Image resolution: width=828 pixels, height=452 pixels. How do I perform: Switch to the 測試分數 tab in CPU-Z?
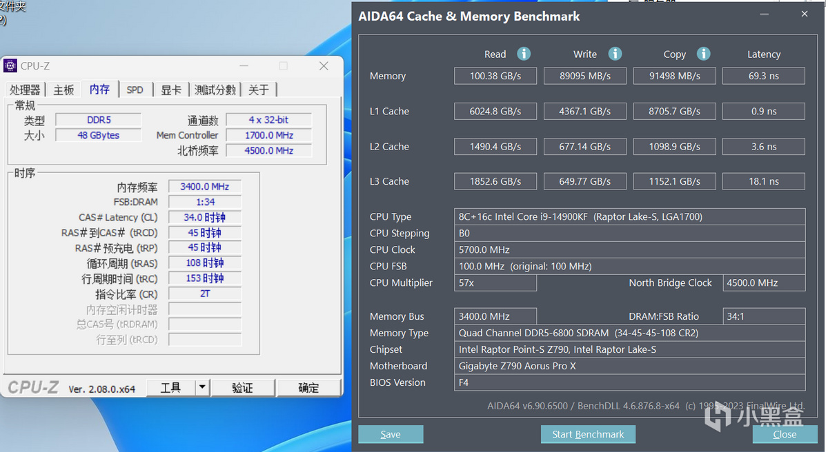pos(215,90)
